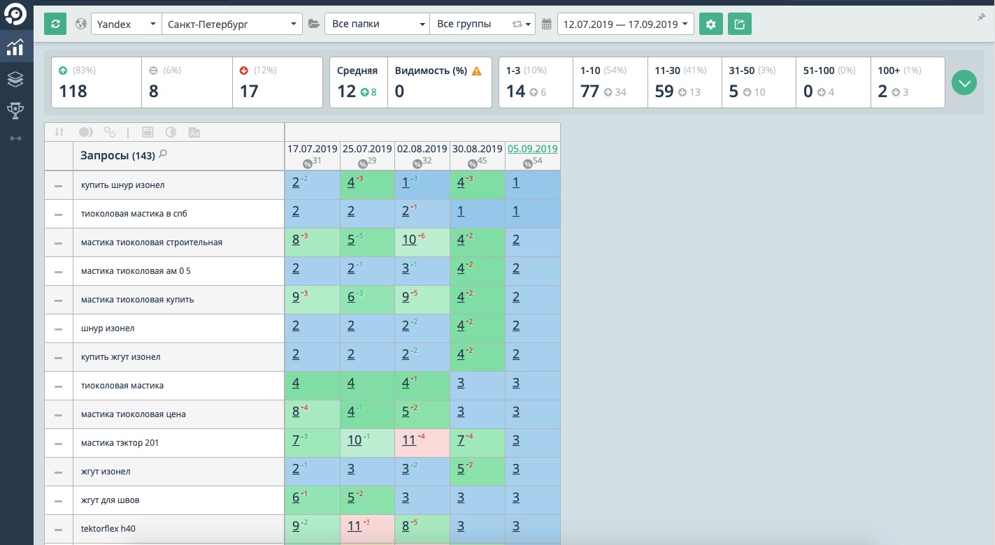
Task: Click the dash icon beside купить шнур изонел
Action: click(x=59, y=186)
